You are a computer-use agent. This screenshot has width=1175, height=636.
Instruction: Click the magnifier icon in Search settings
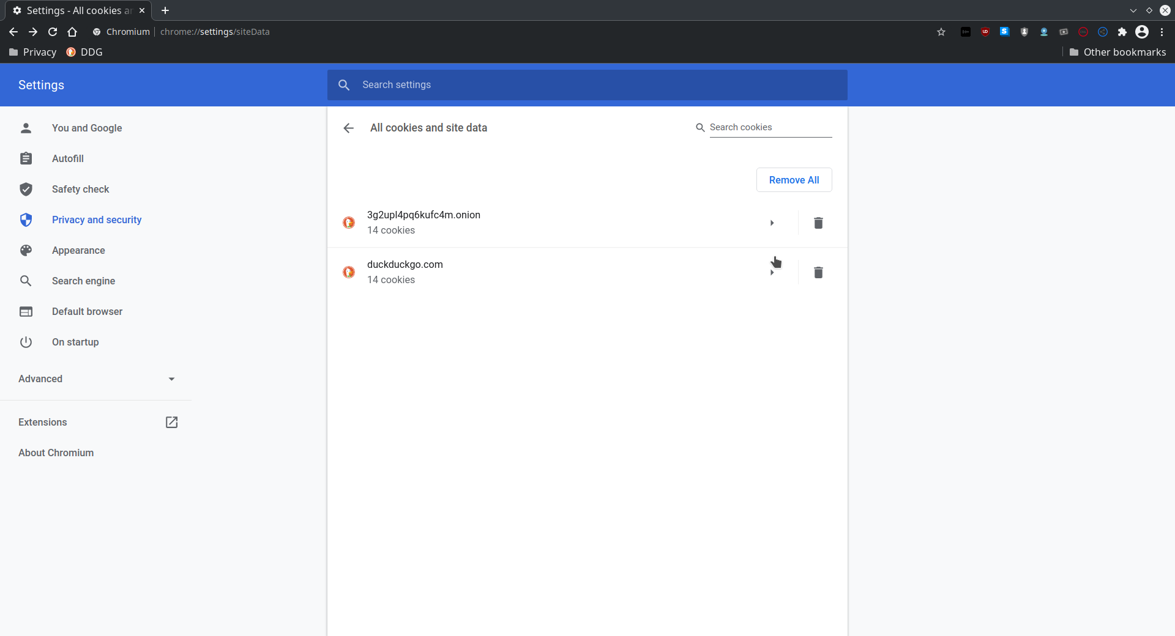344,85
